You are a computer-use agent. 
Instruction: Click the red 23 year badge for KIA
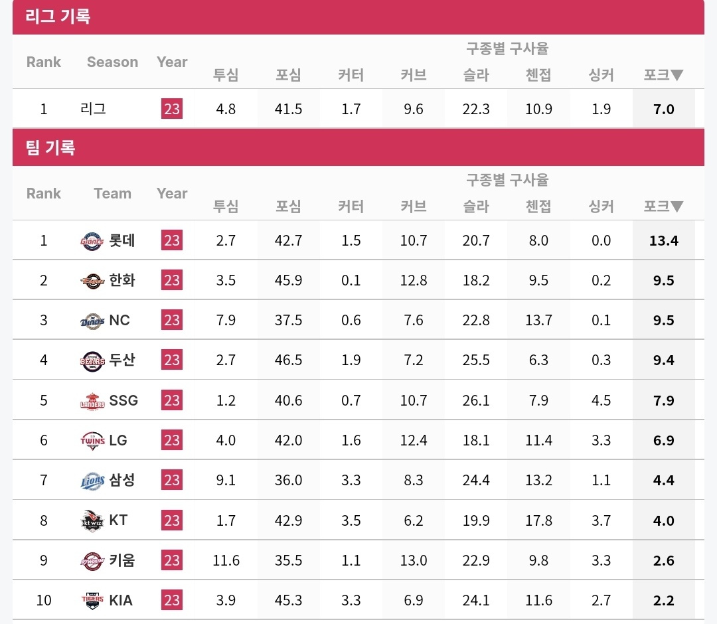[172, 600]
